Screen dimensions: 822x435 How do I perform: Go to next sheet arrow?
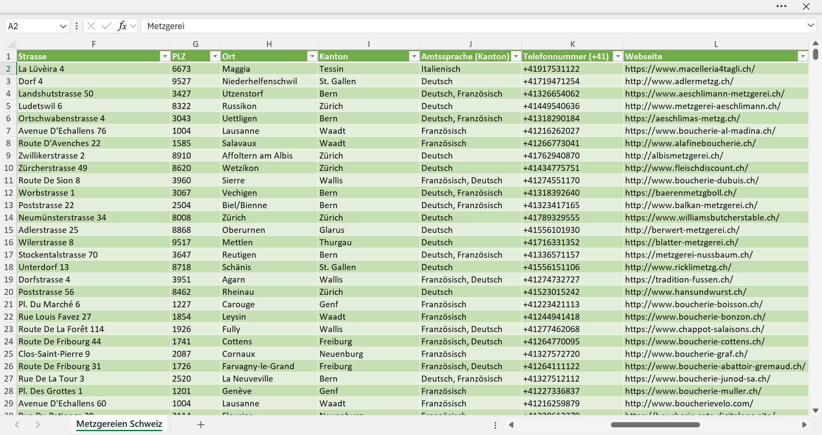tap(38, 424)
